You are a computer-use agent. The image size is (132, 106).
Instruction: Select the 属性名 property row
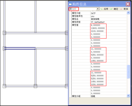[x=99, y=19]
